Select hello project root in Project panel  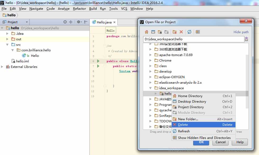[45, 28]
